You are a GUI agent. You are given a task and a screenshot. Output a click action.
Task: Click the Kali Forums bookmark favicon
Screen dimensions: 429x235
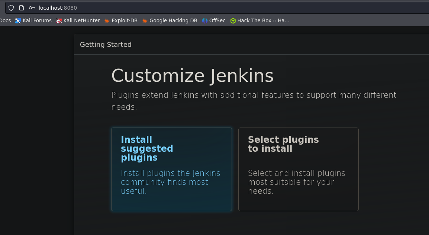click(18, 21)
